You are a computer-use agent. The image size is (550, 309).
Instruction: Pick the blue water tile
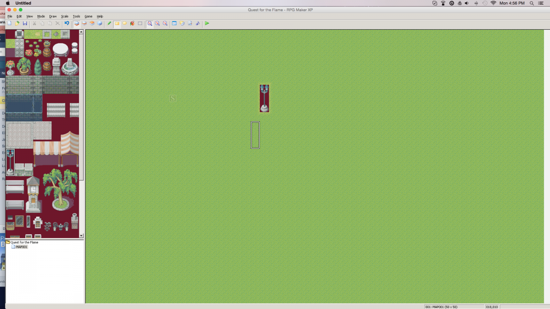tap(24, 108)
